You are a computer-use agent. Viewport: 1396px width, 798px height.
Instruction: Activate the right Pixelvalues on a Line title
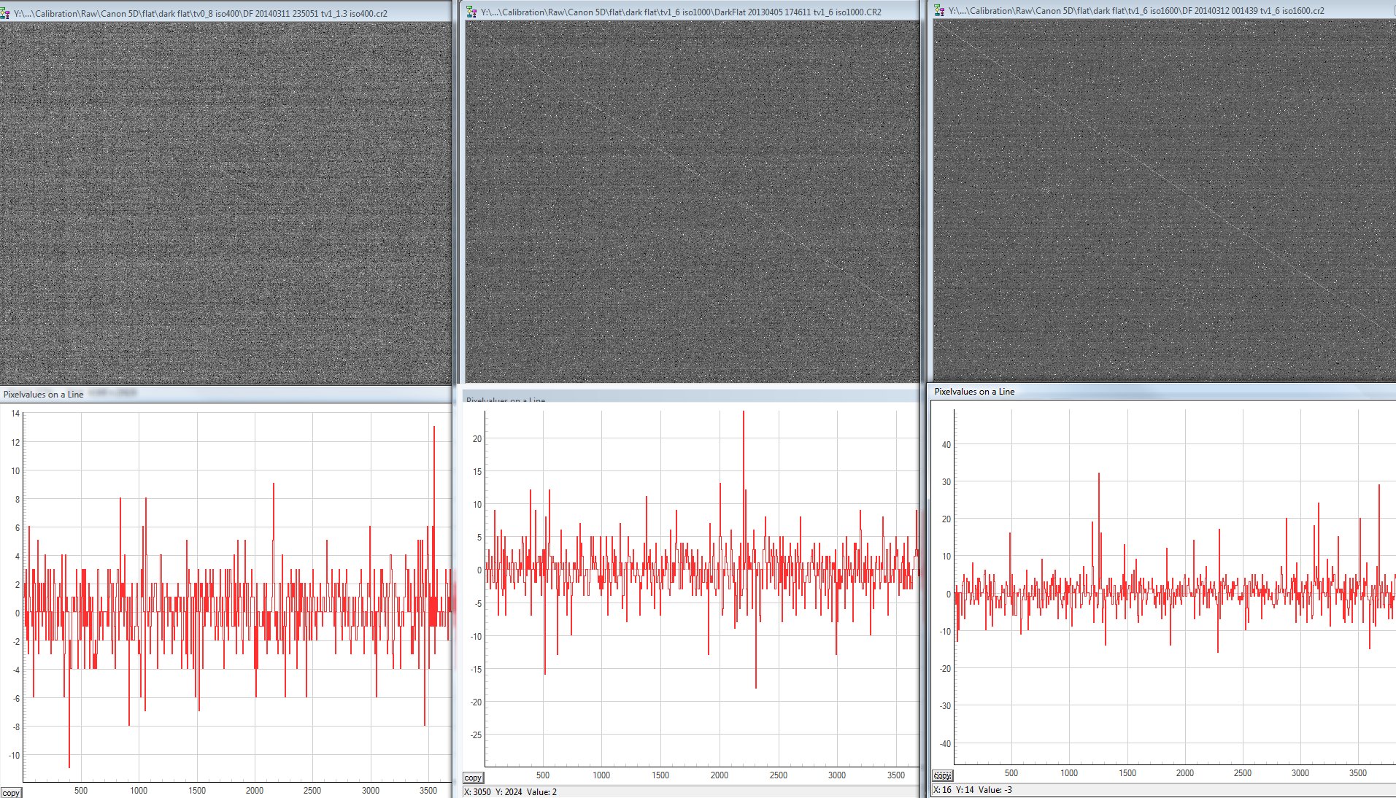[974, 392]
